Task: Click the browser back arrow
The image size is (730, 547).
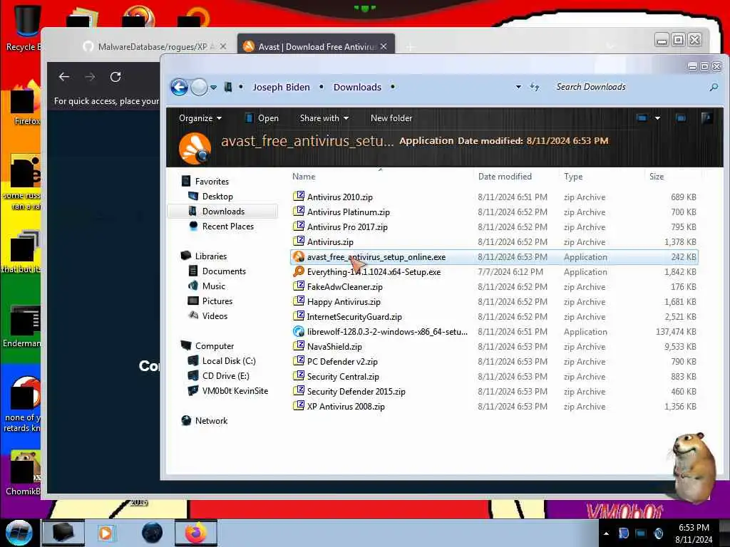Action: [x=63, y=77]
